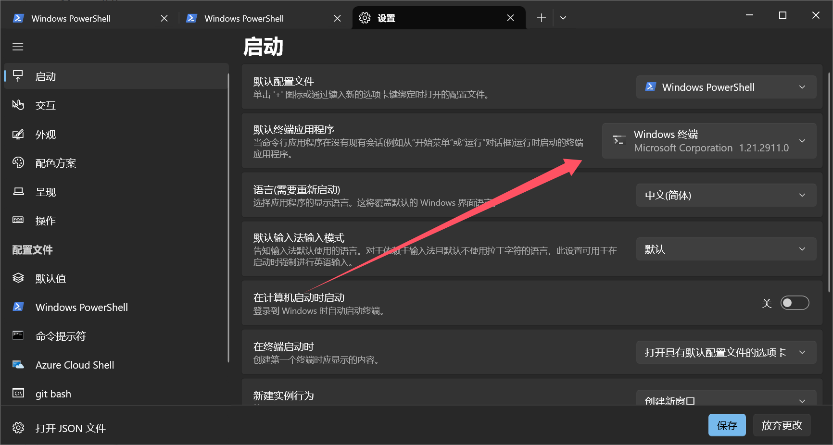This screenshot has height=445, width=833.
Task: Open the 外观 appearance settings
Action: (x=45, y=135)
